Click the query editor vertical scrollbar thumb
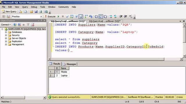186x104 pixels. click(184, 35)
